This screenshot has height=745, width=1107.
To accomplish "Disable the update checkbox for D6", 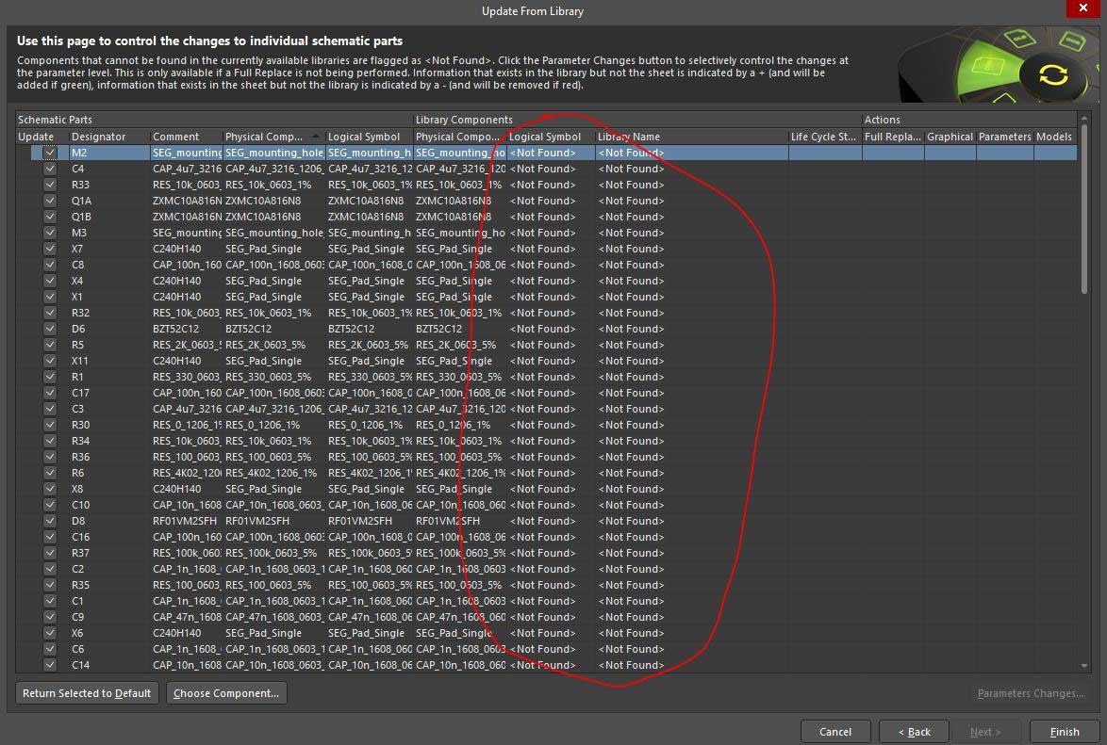I will click(x=50, y=329).
